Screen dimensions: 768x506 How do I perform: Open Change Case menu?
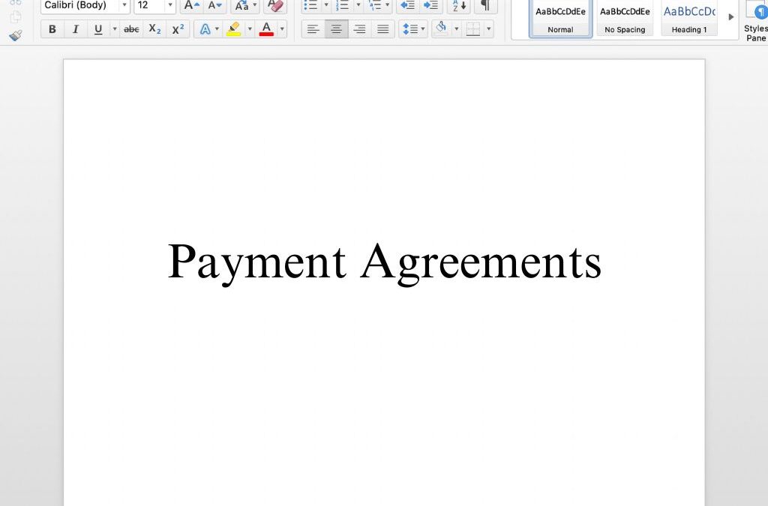coord(244,6)
